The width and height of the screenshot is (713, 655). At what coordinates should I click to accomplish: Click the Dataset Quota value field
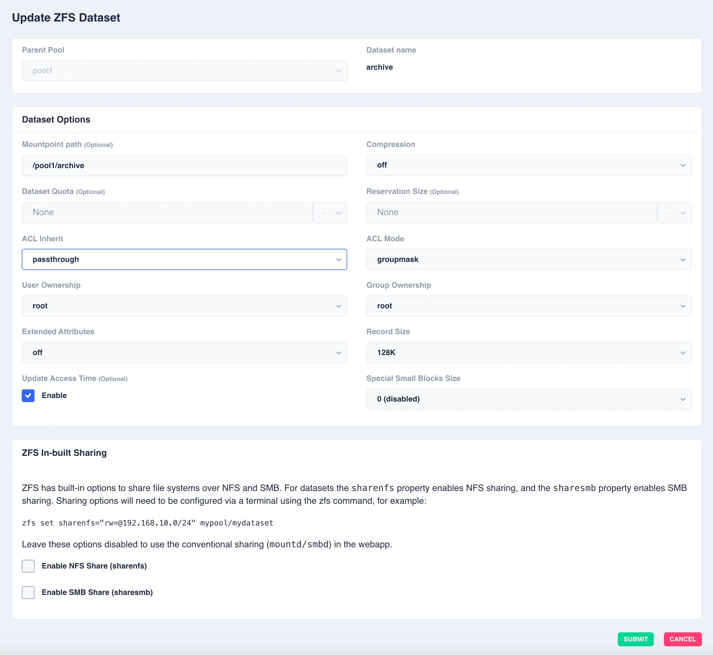pyautogui.click(x=167, y=213)
